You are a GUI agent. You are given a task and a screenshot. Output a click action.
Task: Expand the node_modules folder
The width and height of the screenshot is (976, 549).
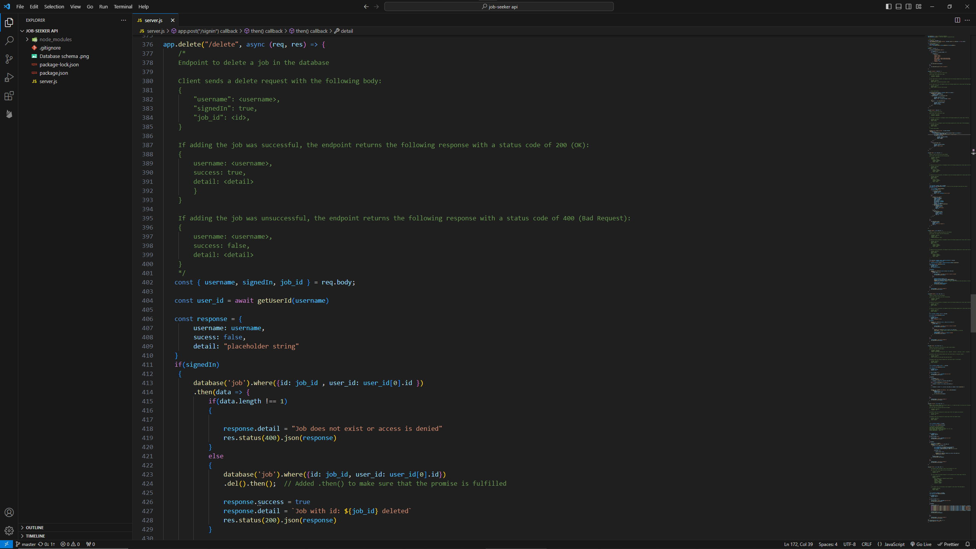pyautogui.click(x=55, y=39)
